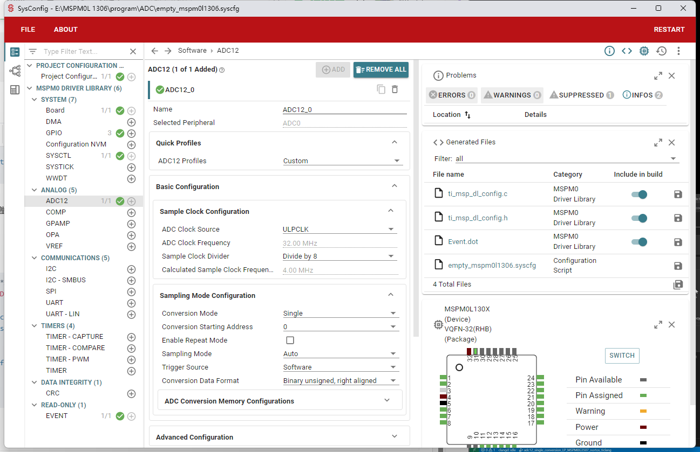Clear the filter text with the X icon

133,52
